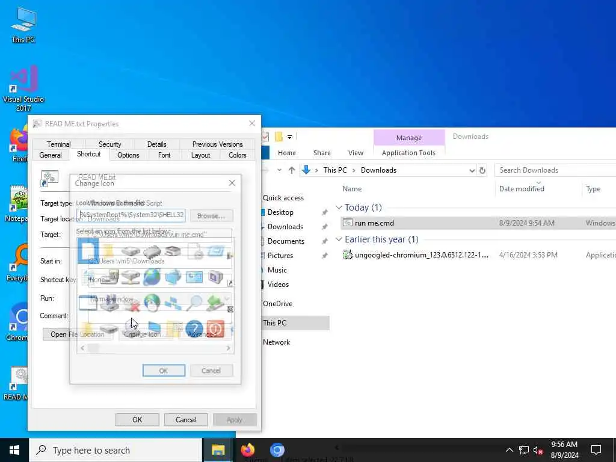The image size is (616, 462).
Task: Click the taskbar search box
Action: tap(115, 450)
